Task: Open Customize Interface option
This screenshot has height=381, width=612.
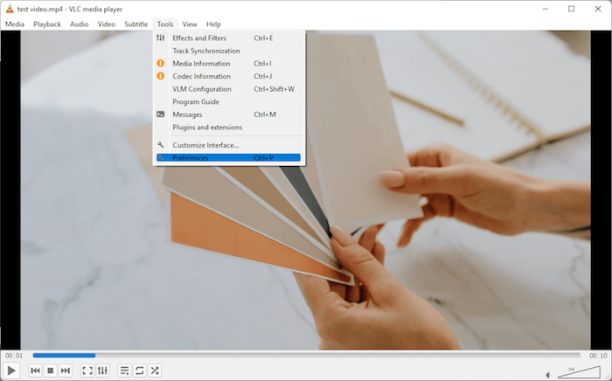Action: pyautogui.click(x=205, y=145)
